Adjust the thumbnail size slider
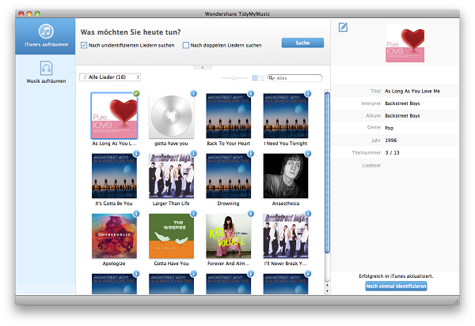This screenshot has height=326, width=475. pyautogui.click(x=234, y=78)
